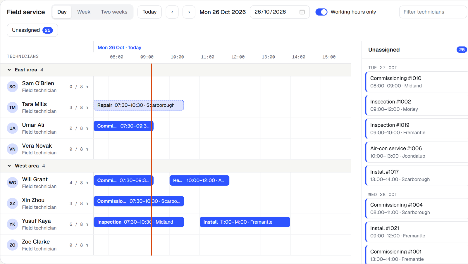The height and width of the screenshot is (264, 468).
Task: Open Commissioning #1010 unassigned card
Action: (417, 82)
